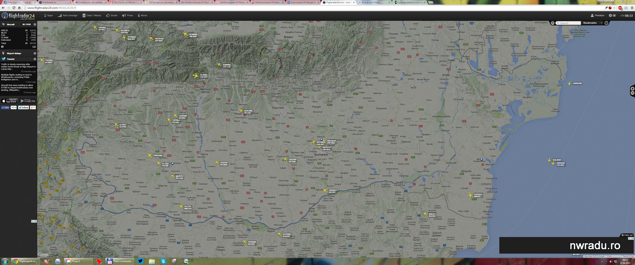Select aircraft MEA217 plane icon
The image size is (635, 265).
[172, 176]
